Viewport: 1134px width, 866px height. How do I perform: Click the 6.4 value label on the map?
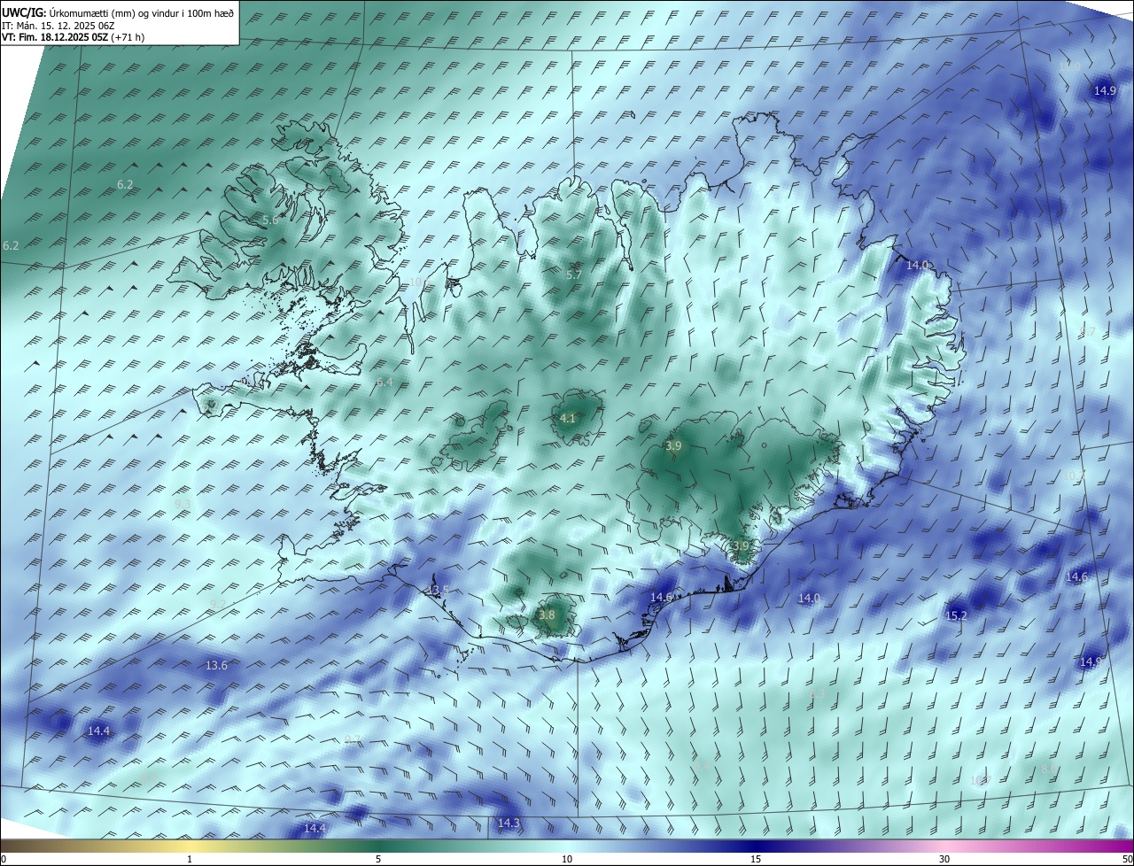tap(384, 382)
